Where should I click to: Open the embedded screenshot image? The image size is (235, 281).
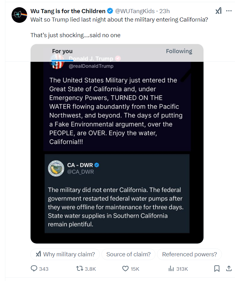(117, 144)
